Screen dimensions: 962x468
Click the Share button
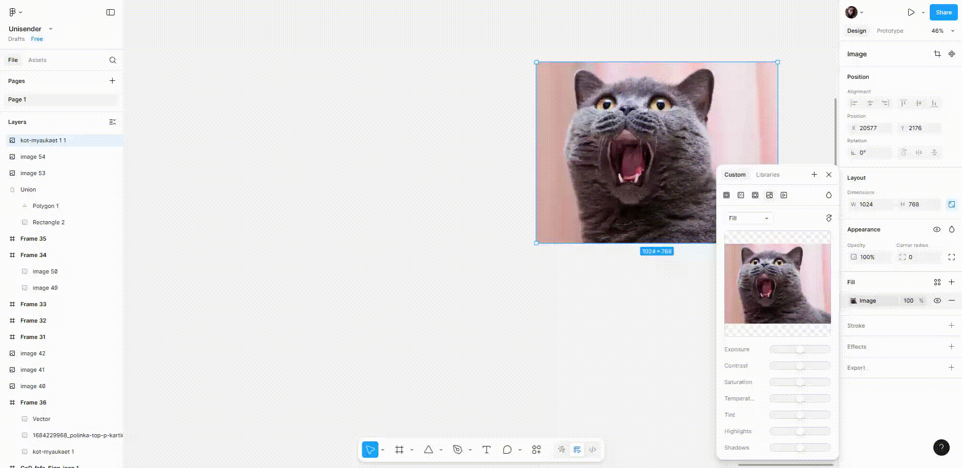tap(943, 12)
